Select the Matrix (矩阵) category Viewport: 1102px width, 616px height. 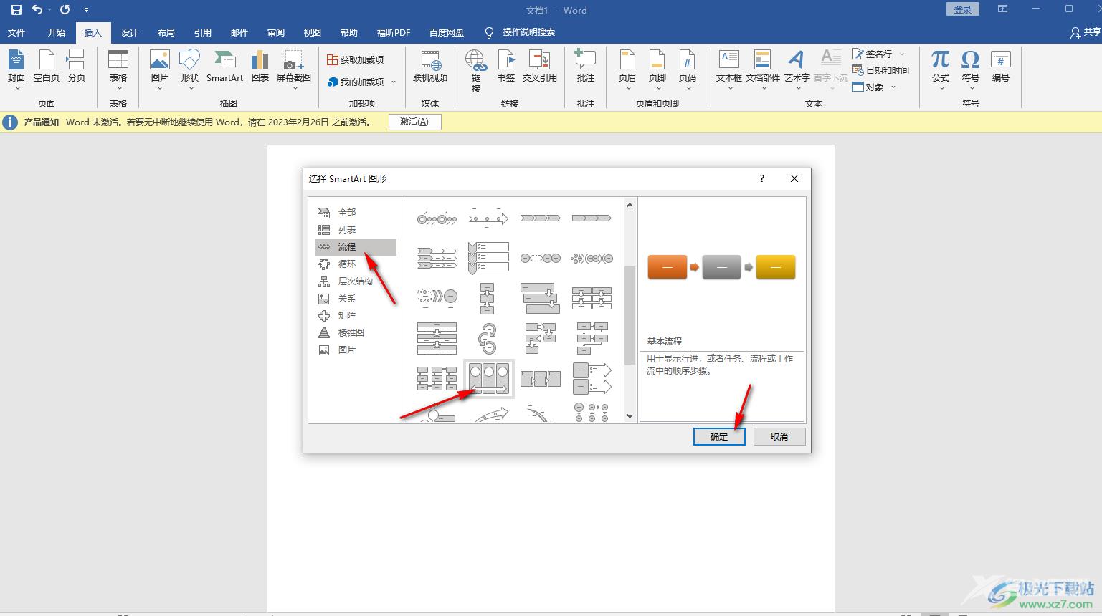356,315
